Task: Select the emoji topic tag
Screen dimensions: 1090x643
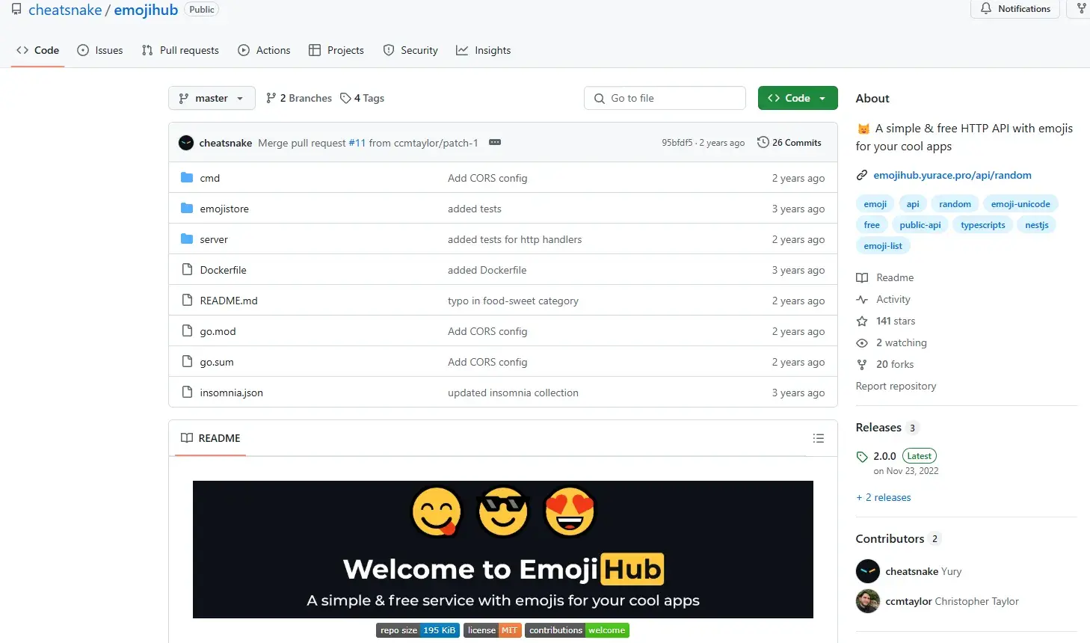Action: 875,204
